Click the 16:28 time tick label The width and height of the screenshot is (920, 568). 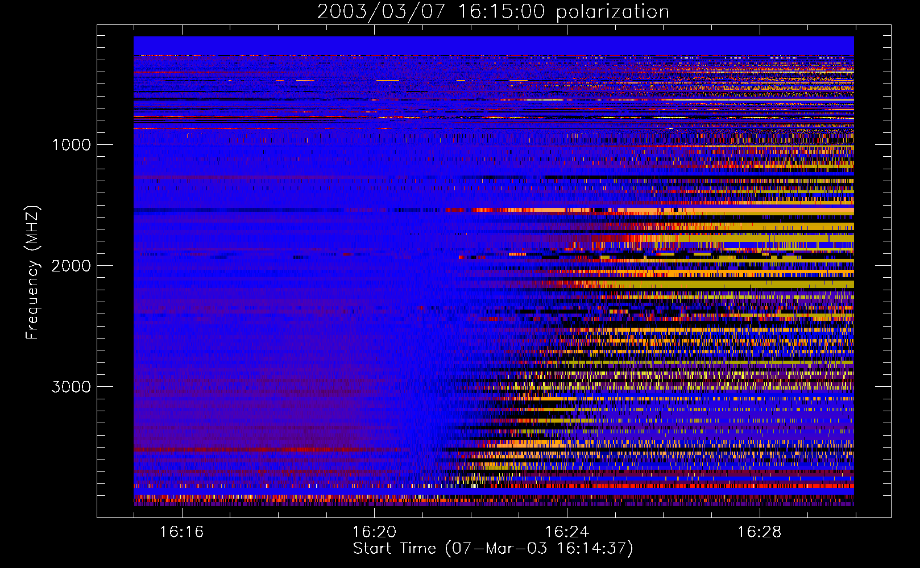click(760, 532)
